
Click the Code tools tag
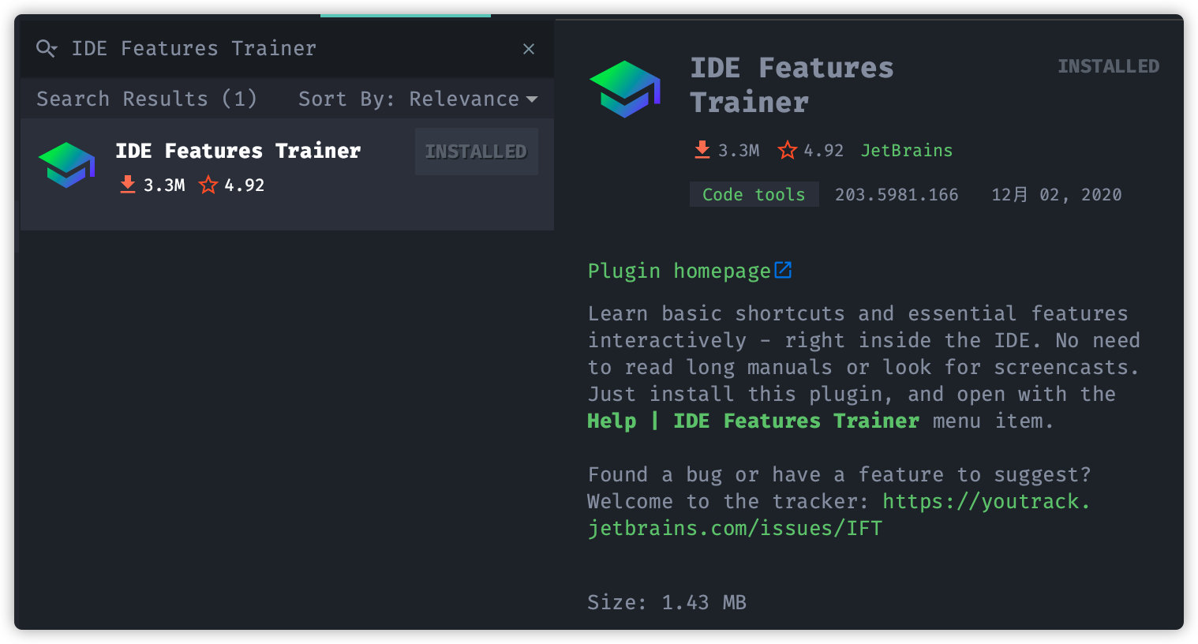754,194
